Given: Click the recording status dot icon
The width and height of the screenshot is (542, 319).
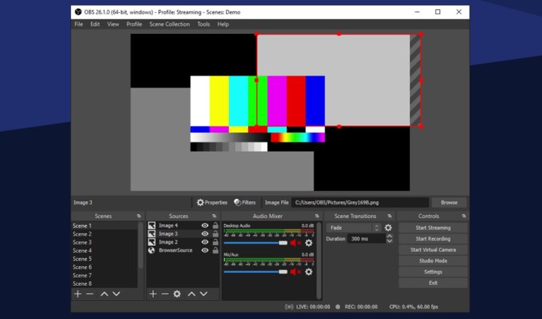Looking at the screenshot, I should point(337,307).
